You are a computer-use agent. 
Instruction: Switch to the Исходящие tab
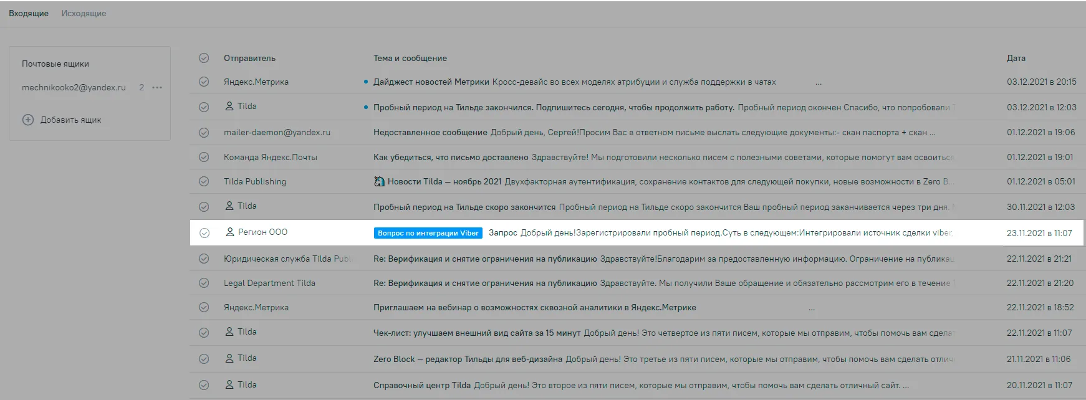coord(84,13)
